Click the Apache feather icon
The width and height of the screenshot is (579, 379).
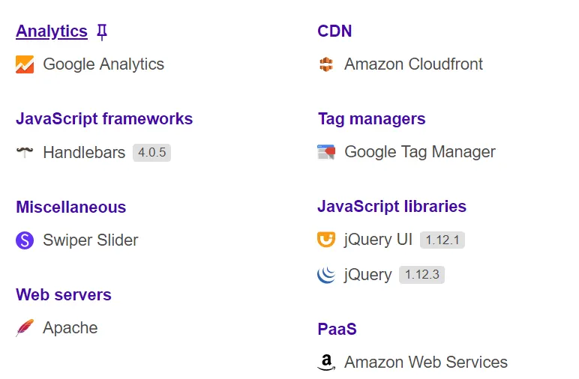[x=25, y=328]
